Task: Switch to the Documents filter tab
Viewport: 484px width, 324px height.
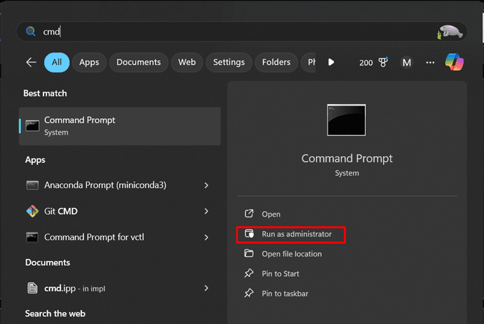Action: pyautogui.click(x=138, y=63)
